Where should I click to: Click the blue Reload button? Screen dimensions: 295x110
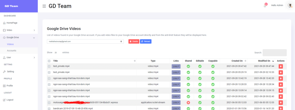tap(145, 41)
